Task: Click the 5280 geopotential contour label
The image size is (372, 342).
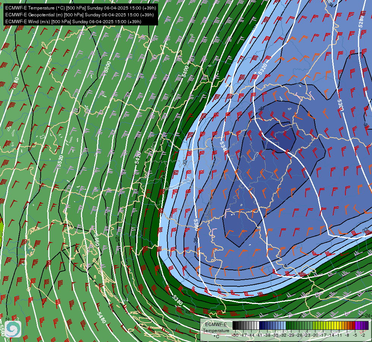Action: (x=361, y=22)
